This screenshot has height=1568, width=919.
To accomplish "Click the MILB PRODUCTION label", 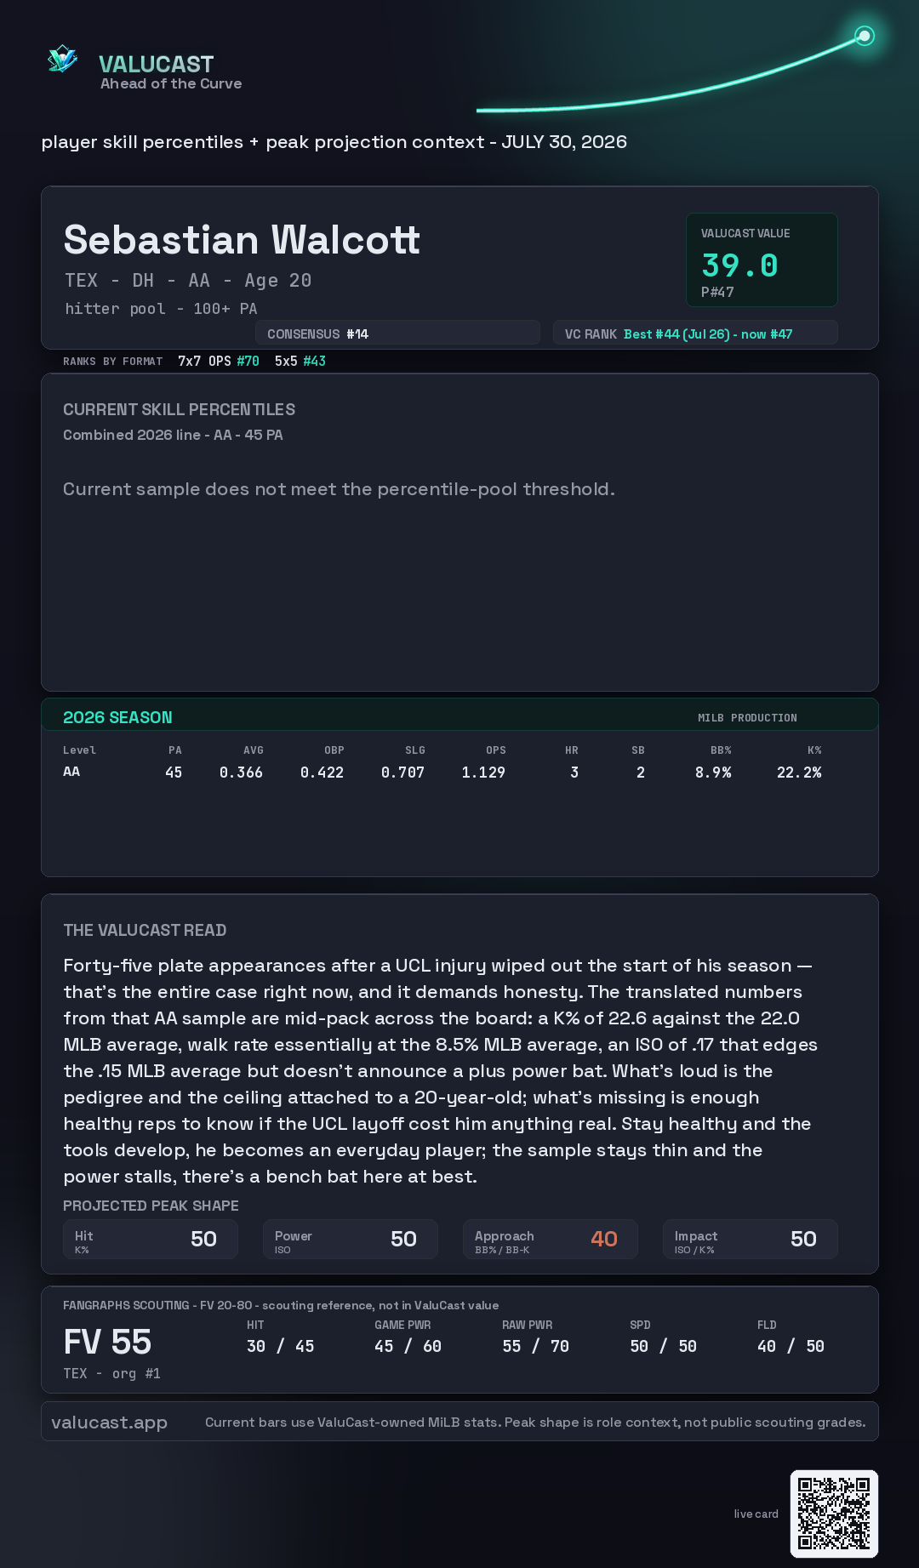I will click(x=747, y=718).
